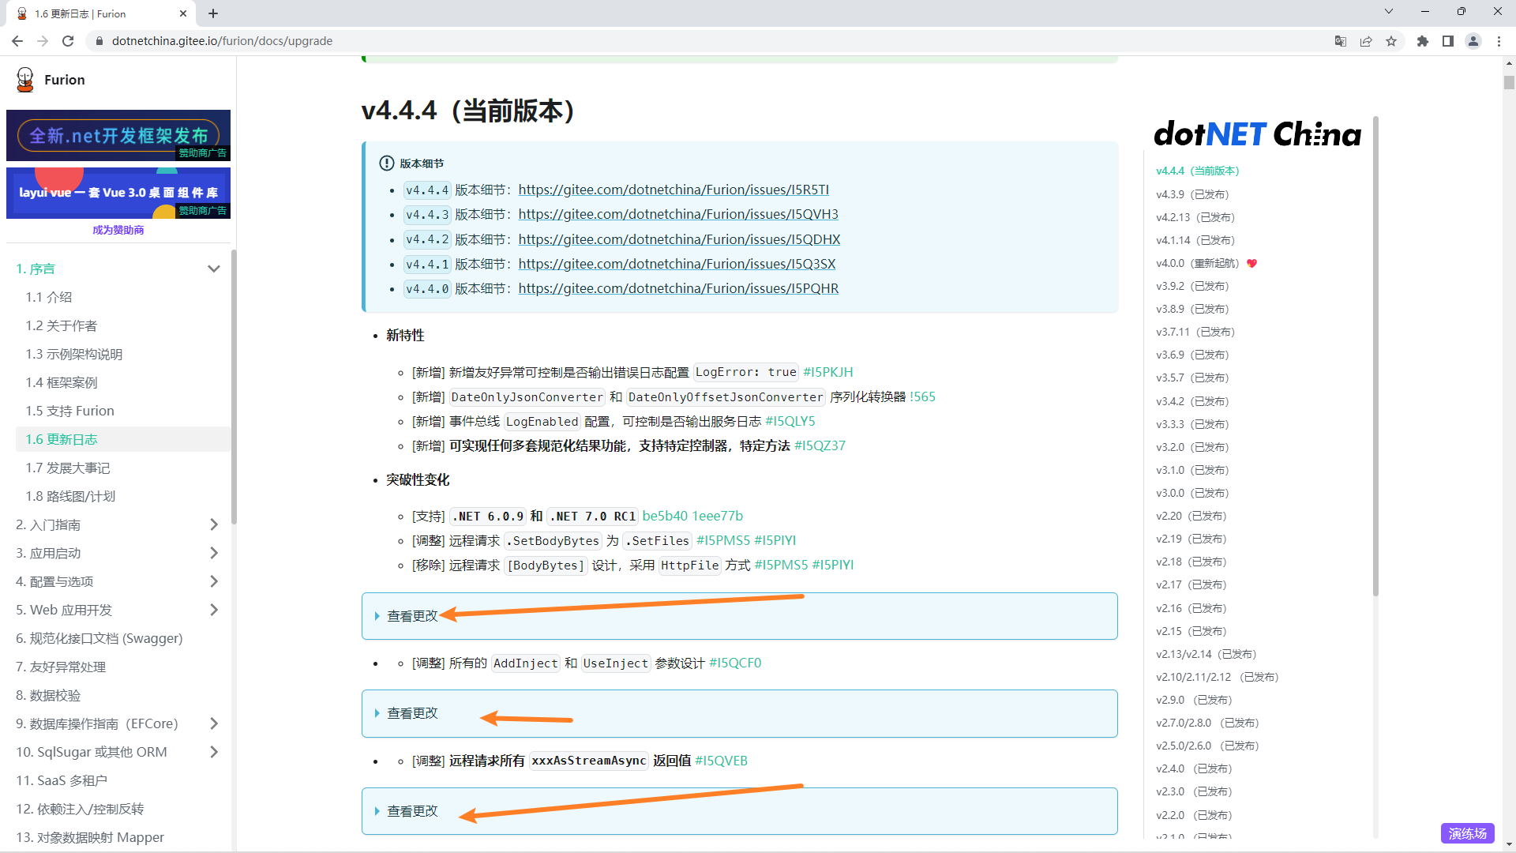Open issue reference #I5QCF0
The height and width of the screenshot is (853, 1516).
[735, 663]
